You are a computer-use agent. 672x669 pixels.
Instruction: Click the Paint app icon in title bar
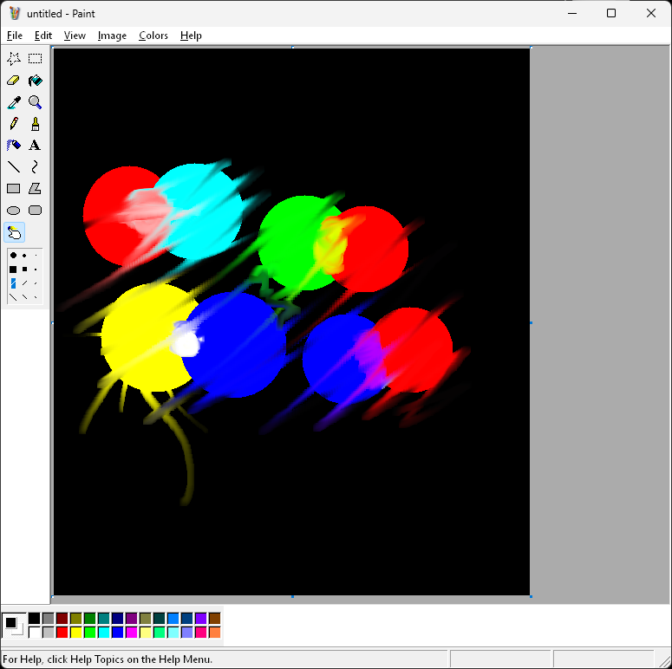point(15,13)
